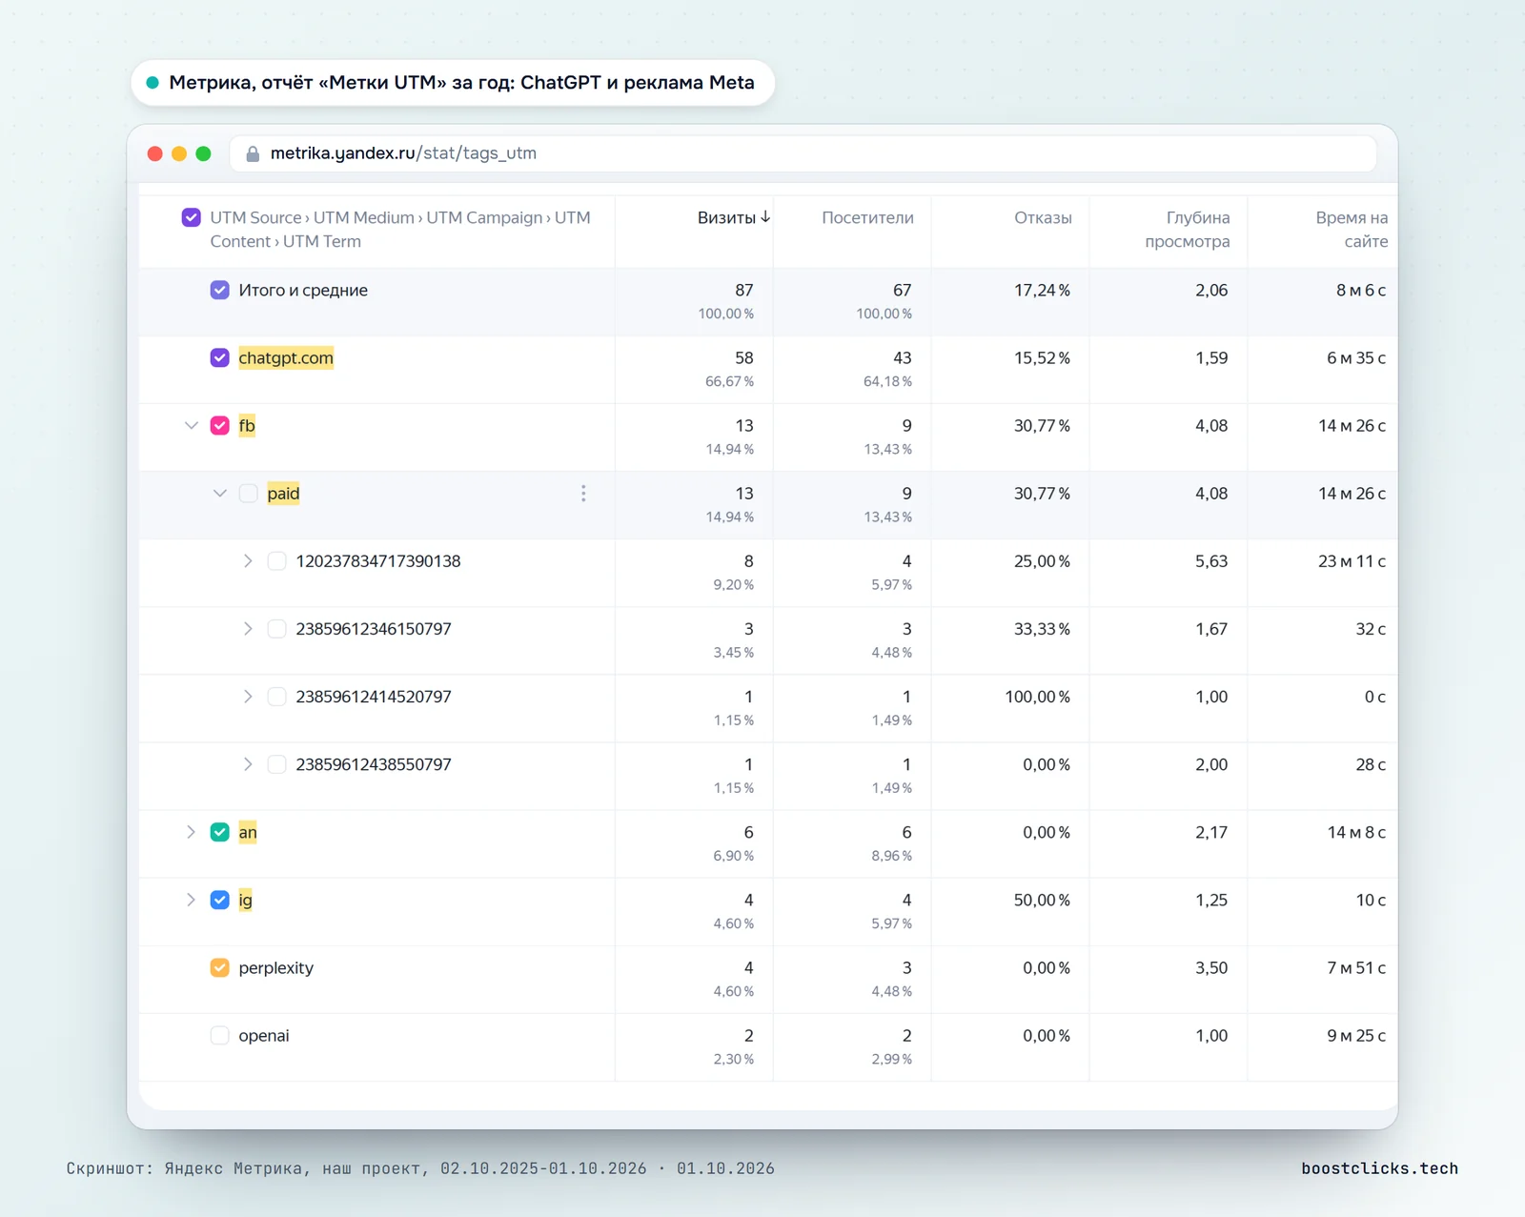Image resolution: width=1525 pixels, height=1217 pixels.
Task: Collapse the paid row
Action: click(x=219, y=494)
